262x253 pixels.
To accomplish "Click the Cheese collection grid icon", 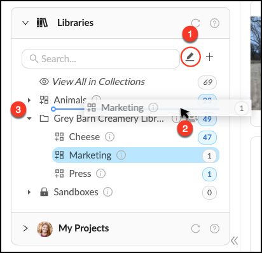I will tap(59, 137).
